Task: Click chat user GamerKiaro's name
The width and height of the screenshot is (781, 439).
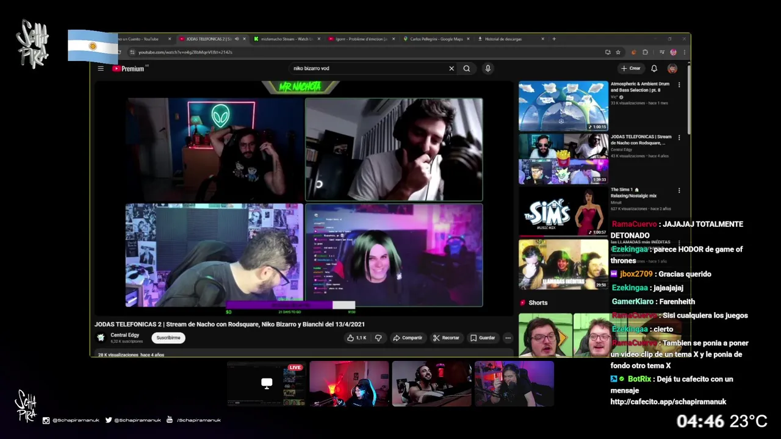Action: [632, 302]
